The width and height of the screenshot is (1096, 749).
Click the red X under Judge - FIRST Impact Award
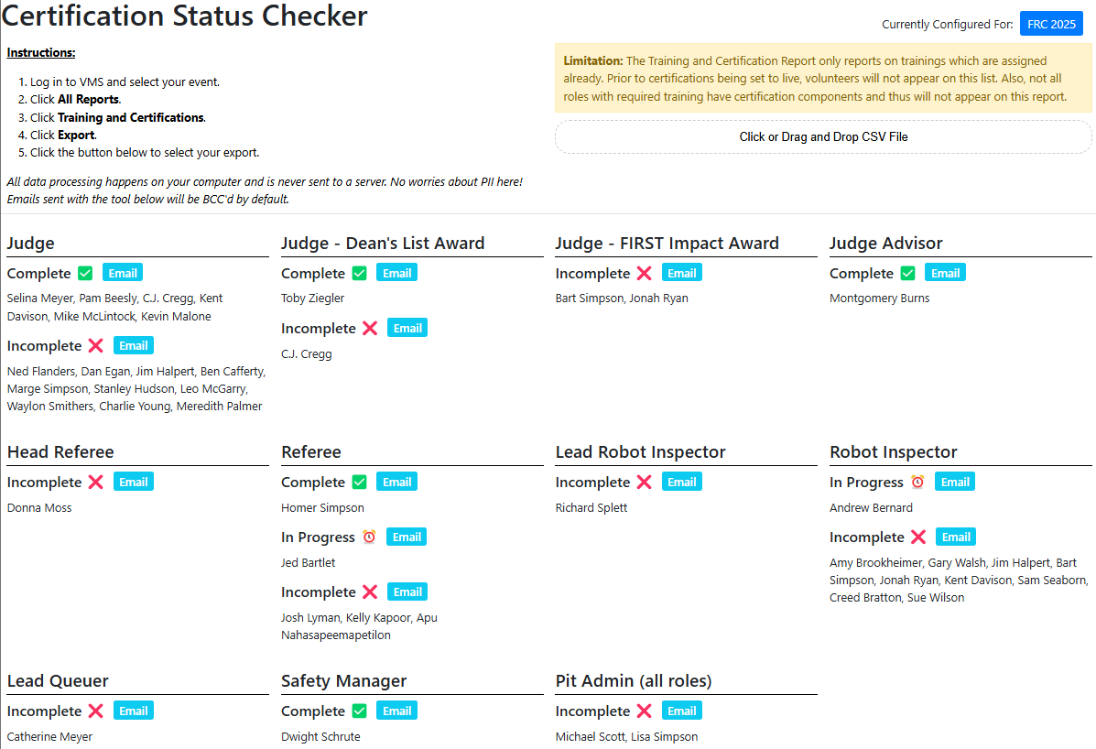click(645, 273)
